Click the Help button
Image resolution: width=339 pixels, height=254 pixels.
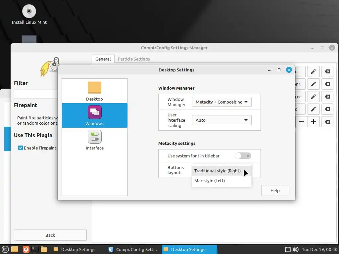click(275, 190)
